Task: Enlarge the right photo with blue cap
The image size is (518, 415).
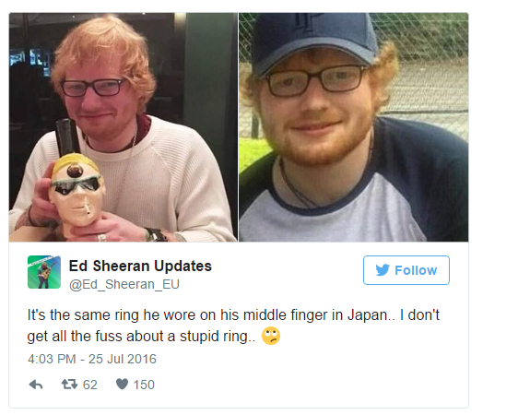Action: click(354, 127)
